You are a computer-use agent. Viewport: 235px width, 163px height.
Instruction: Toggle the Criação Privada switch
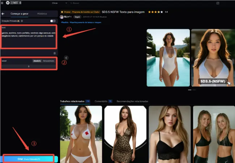(53, 21)
